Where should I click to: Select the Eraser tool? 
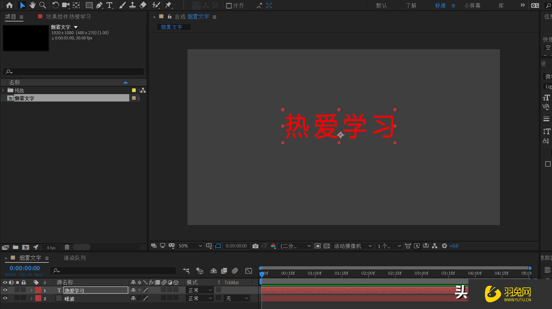point(143,5)
